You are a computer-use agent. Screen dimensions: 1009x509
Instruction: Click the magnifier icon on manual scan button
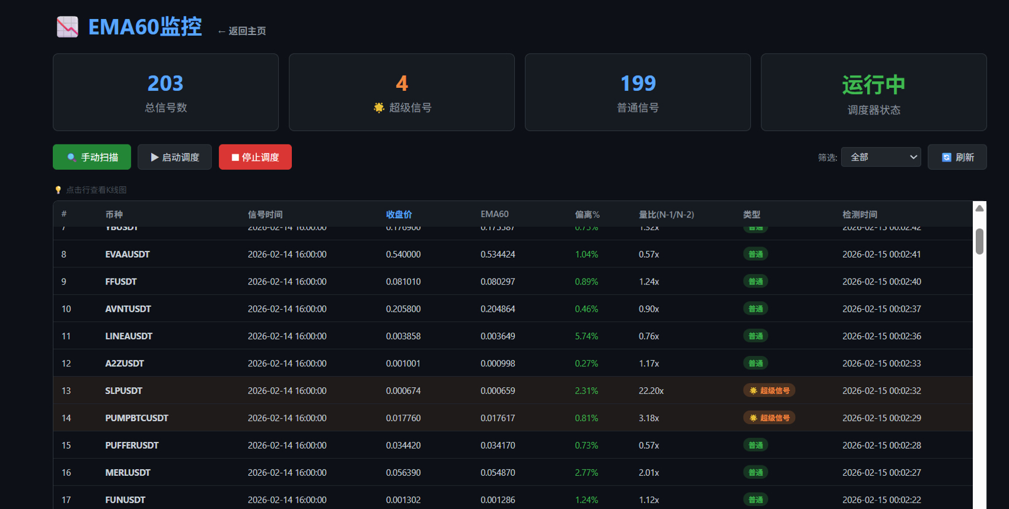[71, 157]
